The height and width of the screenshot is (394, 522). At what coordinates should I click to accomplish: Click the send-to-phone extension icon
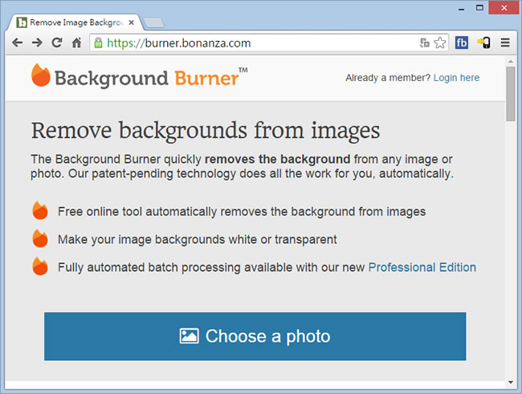(x=483, y=43)
